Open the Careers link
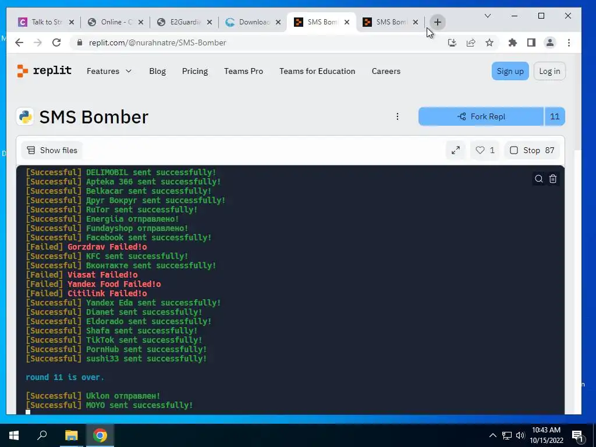Screen dimensions: 596x447 tap(386, 71)
